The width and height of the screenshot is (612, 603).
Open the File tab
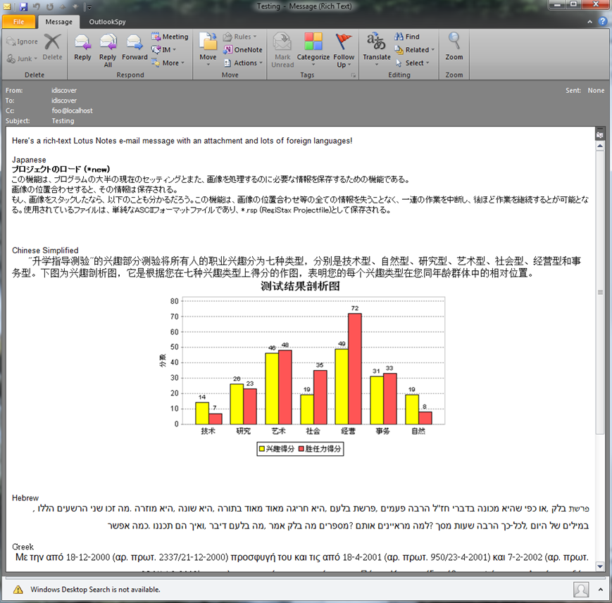18,22
